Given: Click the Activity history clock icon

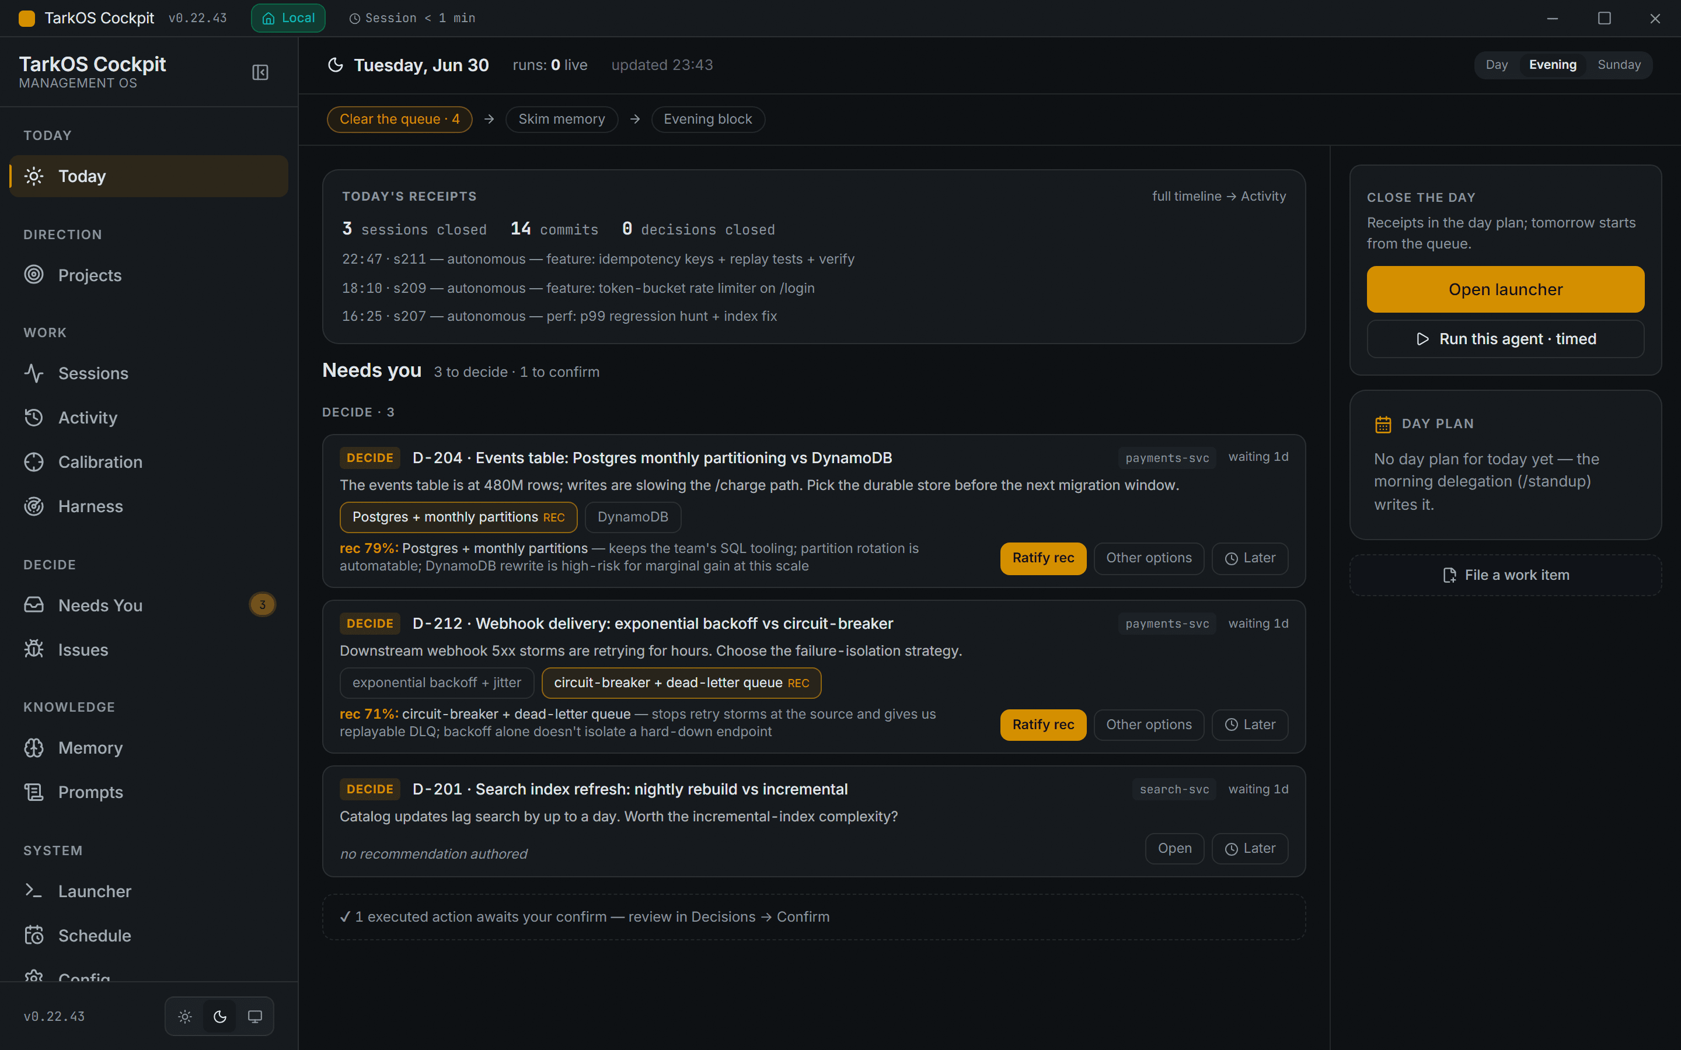Looking at the screenshot, I should click(34, 417).
